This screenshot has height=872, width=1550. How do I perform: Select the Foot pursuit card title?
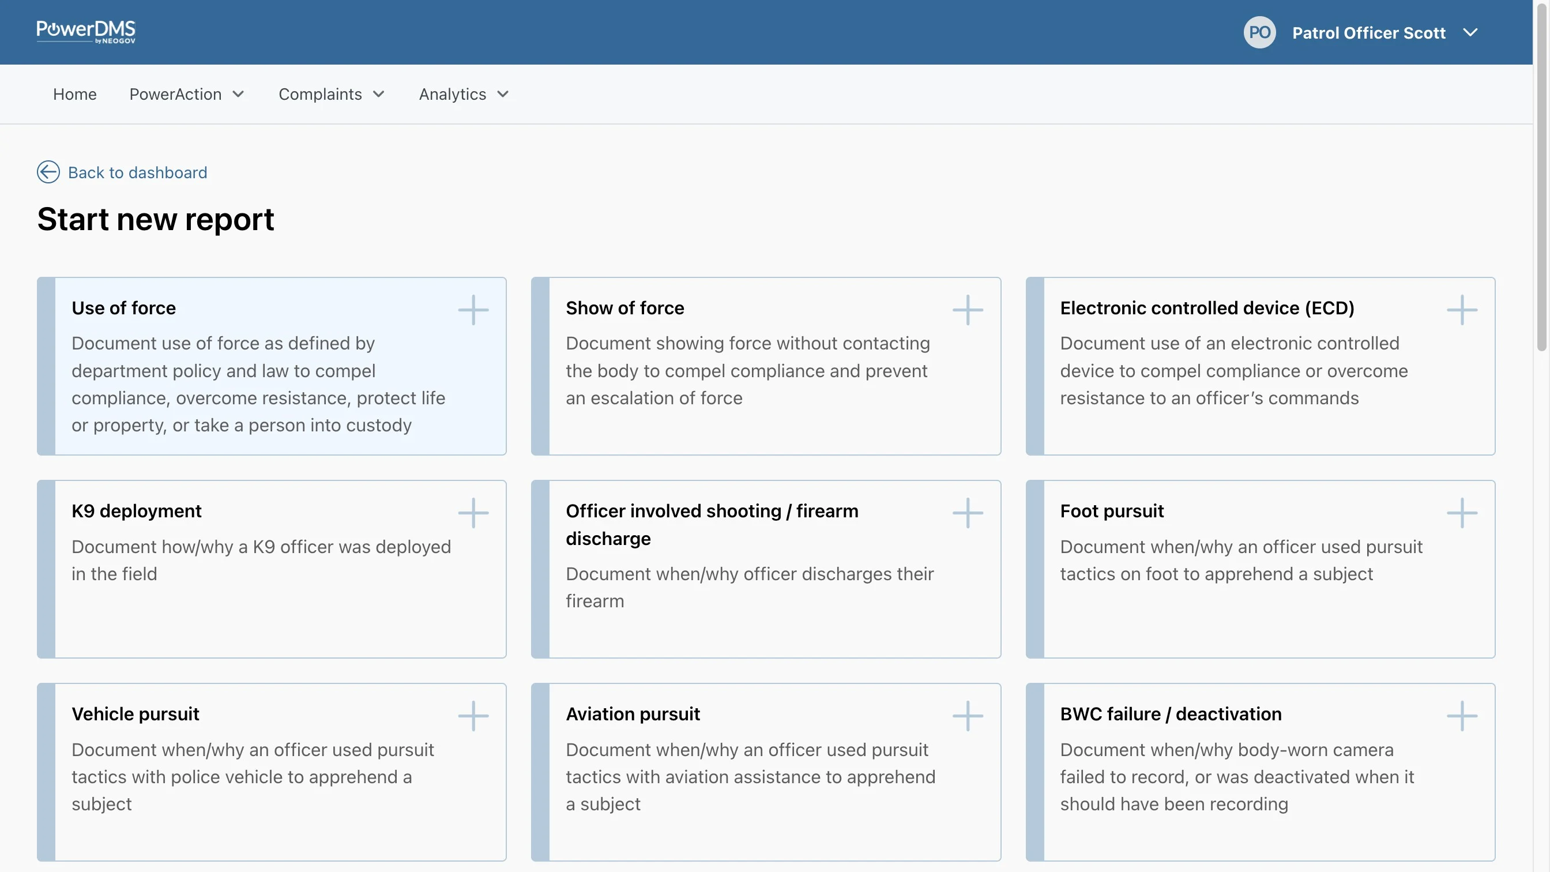tap(1111, 511)
